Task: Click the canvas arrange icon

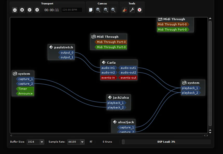Action: (91, 10)
